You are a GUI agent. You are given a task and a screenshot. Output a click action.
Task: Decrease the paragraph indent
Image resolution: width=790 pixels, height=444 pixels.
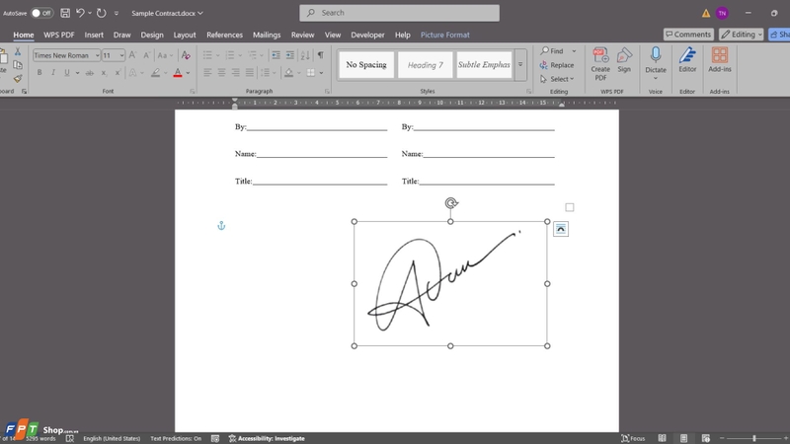coord(276,55)
